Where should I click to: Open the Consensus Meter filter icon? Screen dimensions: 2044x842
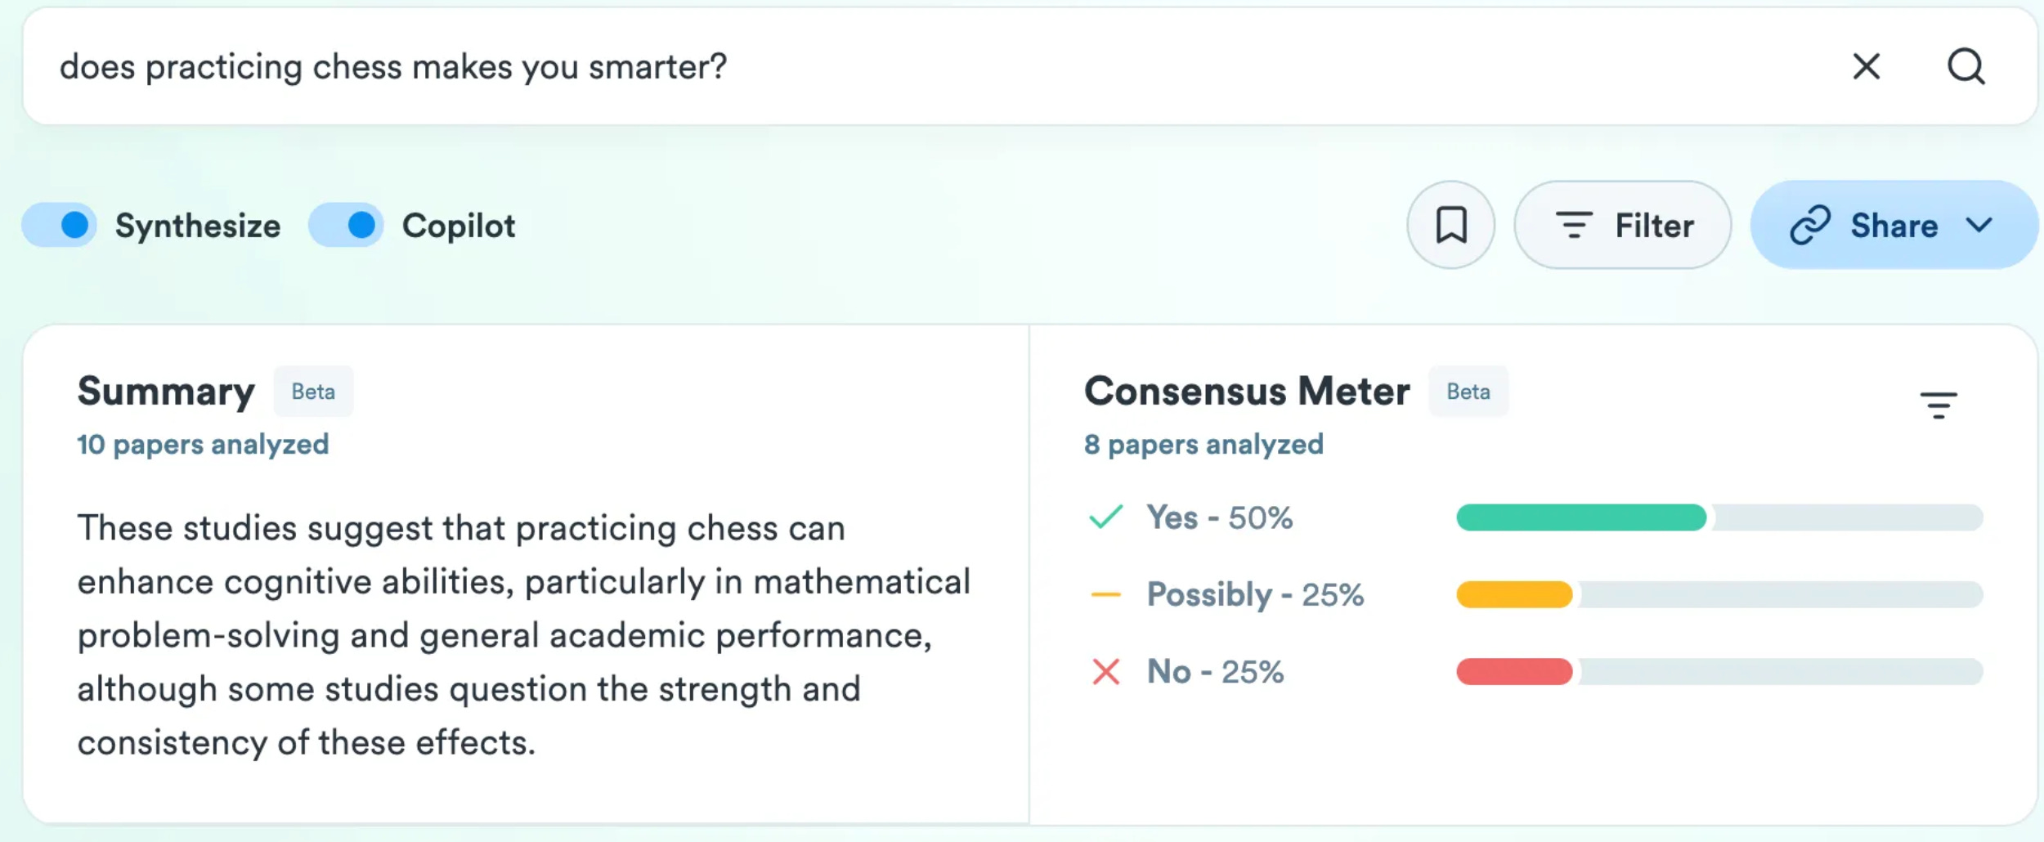(x=1939, y=405)
